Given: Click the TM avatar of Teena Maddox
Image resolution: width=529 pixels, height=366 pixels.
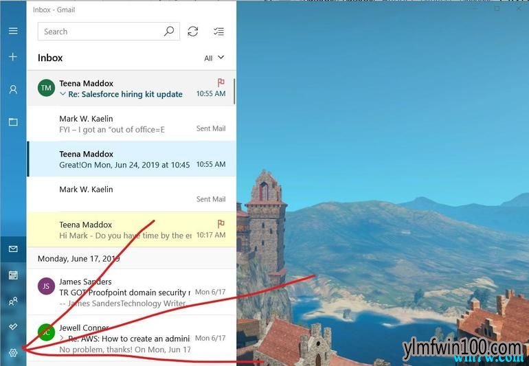Looking at the screenshot, I should coord(46,88).
